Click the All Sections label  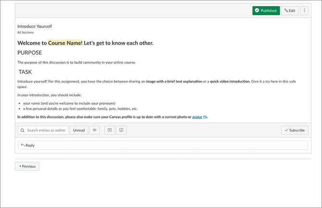[x=25, y=33]
